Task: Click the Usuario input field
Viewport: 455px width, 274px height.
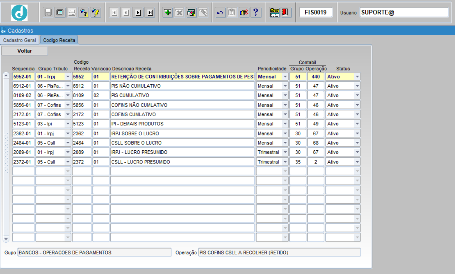Action: coord(404,12)
